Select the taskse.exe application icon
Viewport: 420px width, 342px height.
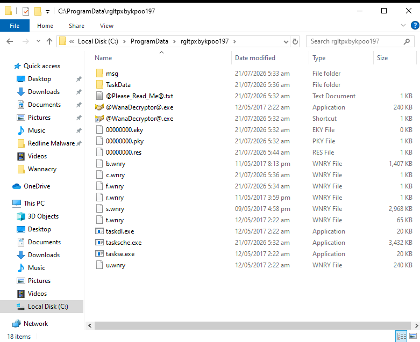99,254
